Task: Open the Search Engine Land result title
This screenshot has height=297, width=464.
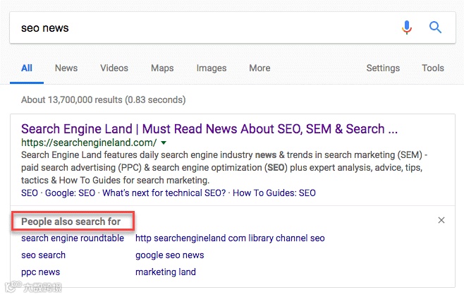Action: pos(209,129)
